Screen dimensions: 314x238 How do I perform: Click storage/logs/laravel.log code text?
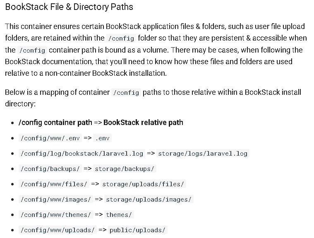[x=203, y=154]
